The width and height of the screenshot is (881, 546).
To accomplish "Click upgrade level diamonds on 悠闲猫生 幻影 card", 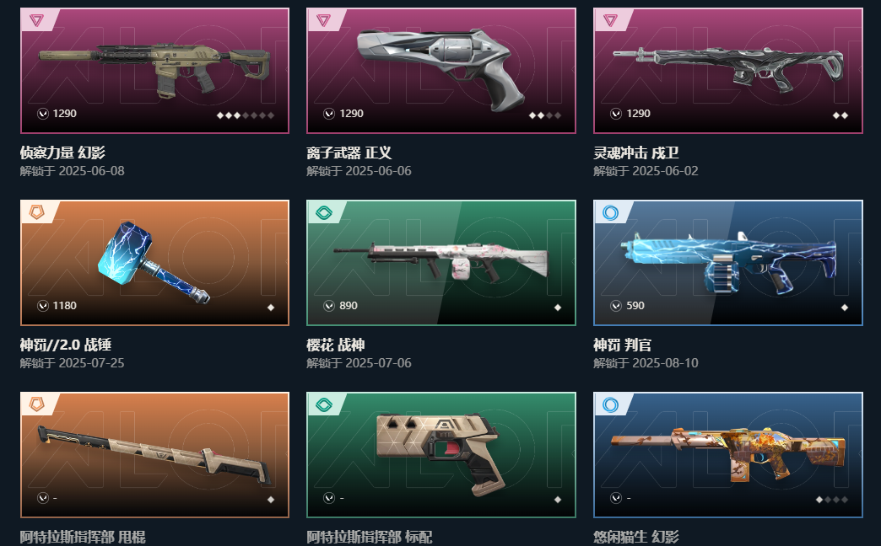I will [831, 500].
